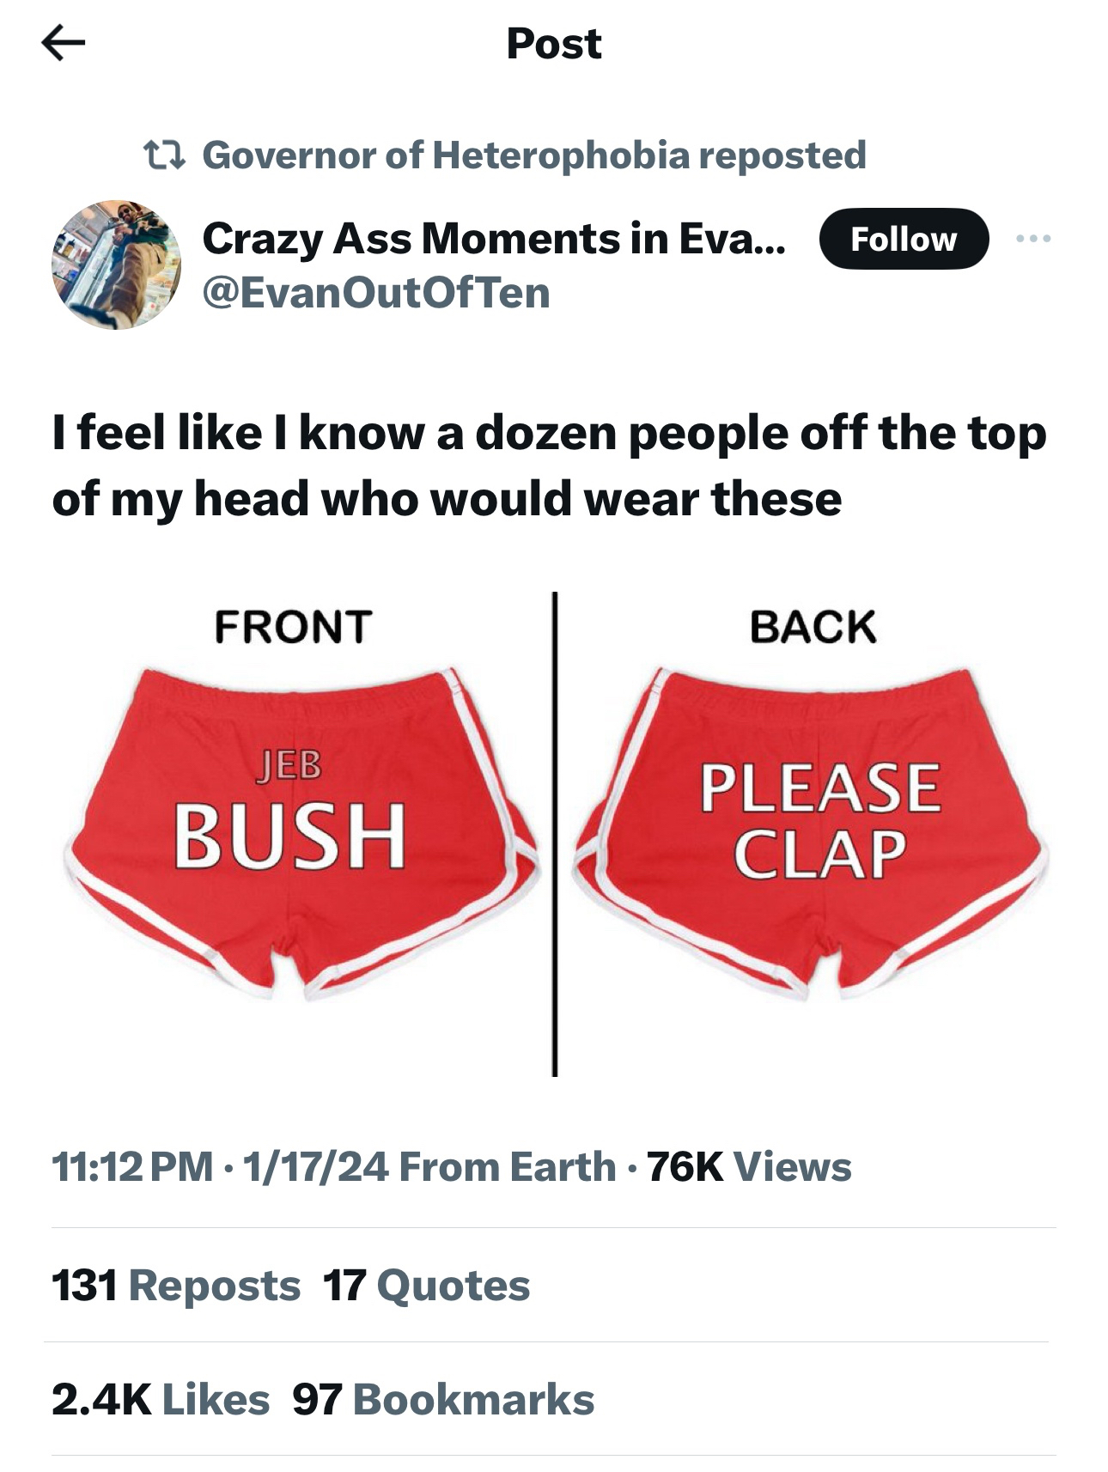
Task: Show the 17 Quotes list
Action: coord(427,1285)
